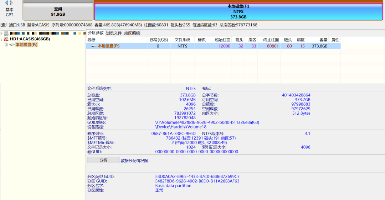The width and height of the screenshot is (385, 200).
Task: Switch to the 分区参数 tab
Action: tap(96, 33)
